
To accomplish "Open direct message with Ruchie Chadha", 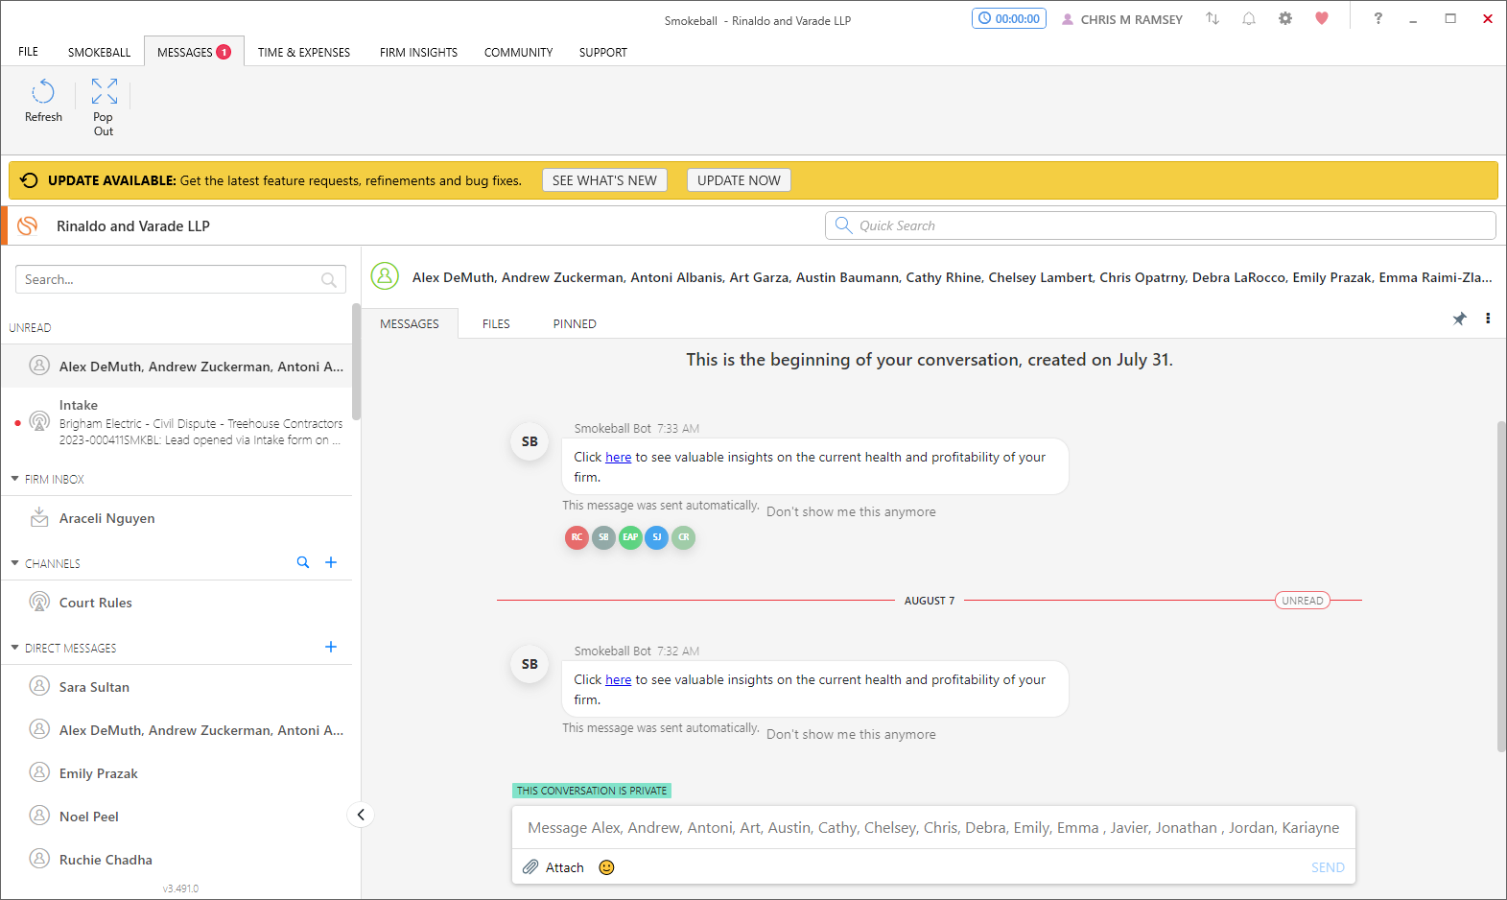I will (x=177, y=860).
